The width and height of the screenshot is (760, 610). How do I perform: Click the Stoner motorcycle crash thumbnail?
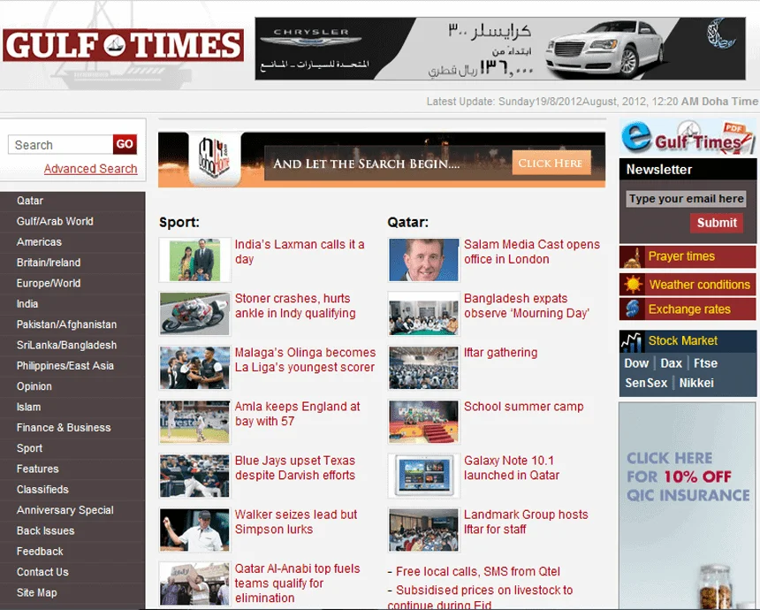pyautogui.click(x=194, y=314)
